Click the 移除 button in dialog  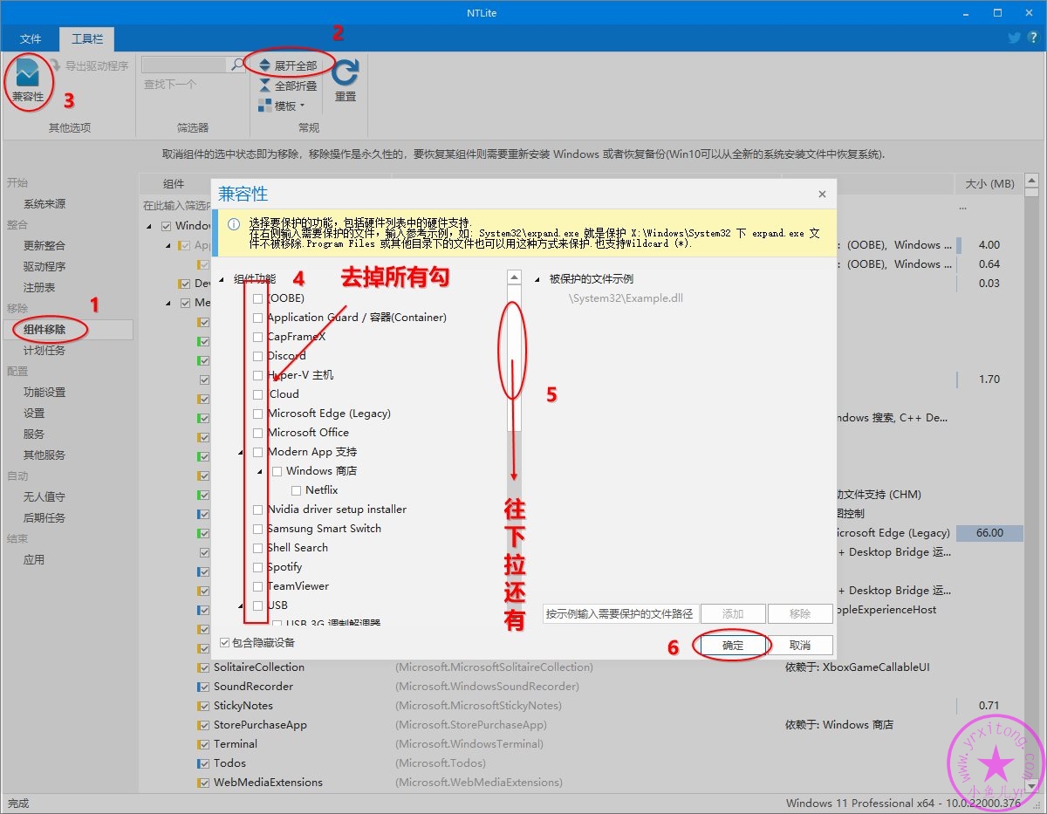[x=800, y=613]
